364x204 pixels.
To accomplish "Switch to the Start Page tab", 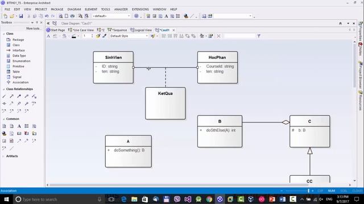I will 56,30.
